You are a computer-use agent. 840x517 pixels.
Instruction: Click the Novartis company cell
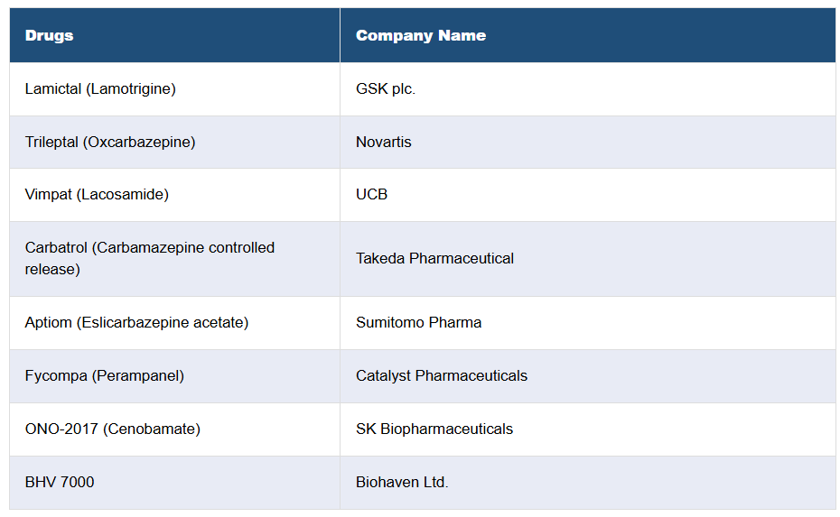[383, 142]
